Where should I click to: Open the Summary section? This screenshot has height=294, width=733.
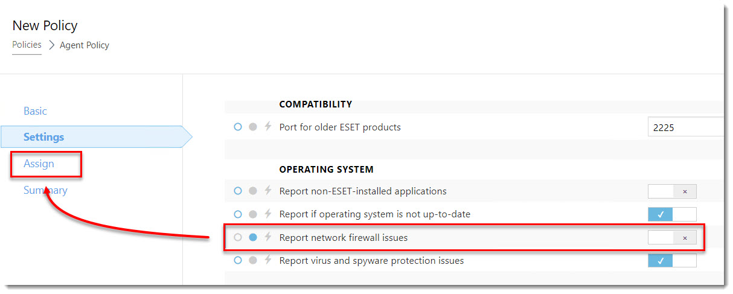45,190
